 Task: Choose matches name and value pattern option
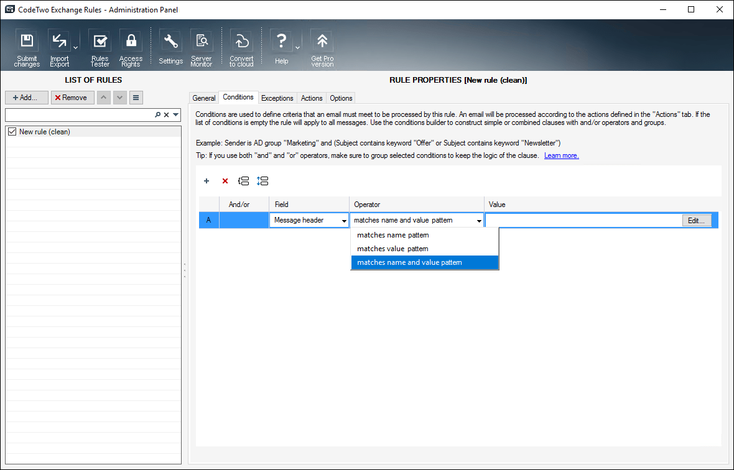pyautogui.click(x=425, y=262)
